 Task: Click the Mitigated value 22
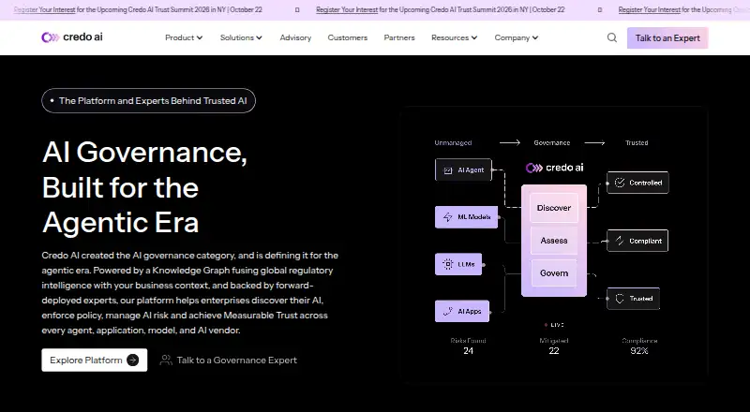click(x=554, y=351)
